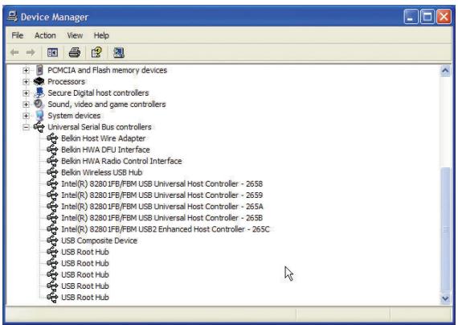Click Universal Serial Bus controllers USB icon
The width and height of the screenshot is (458, 325).
[x=39, y=127]
